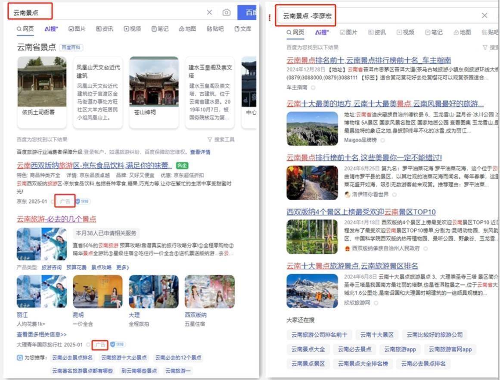Open the 昆明 travel thumbnail
The image size is (500, 380).
[98, 291]
